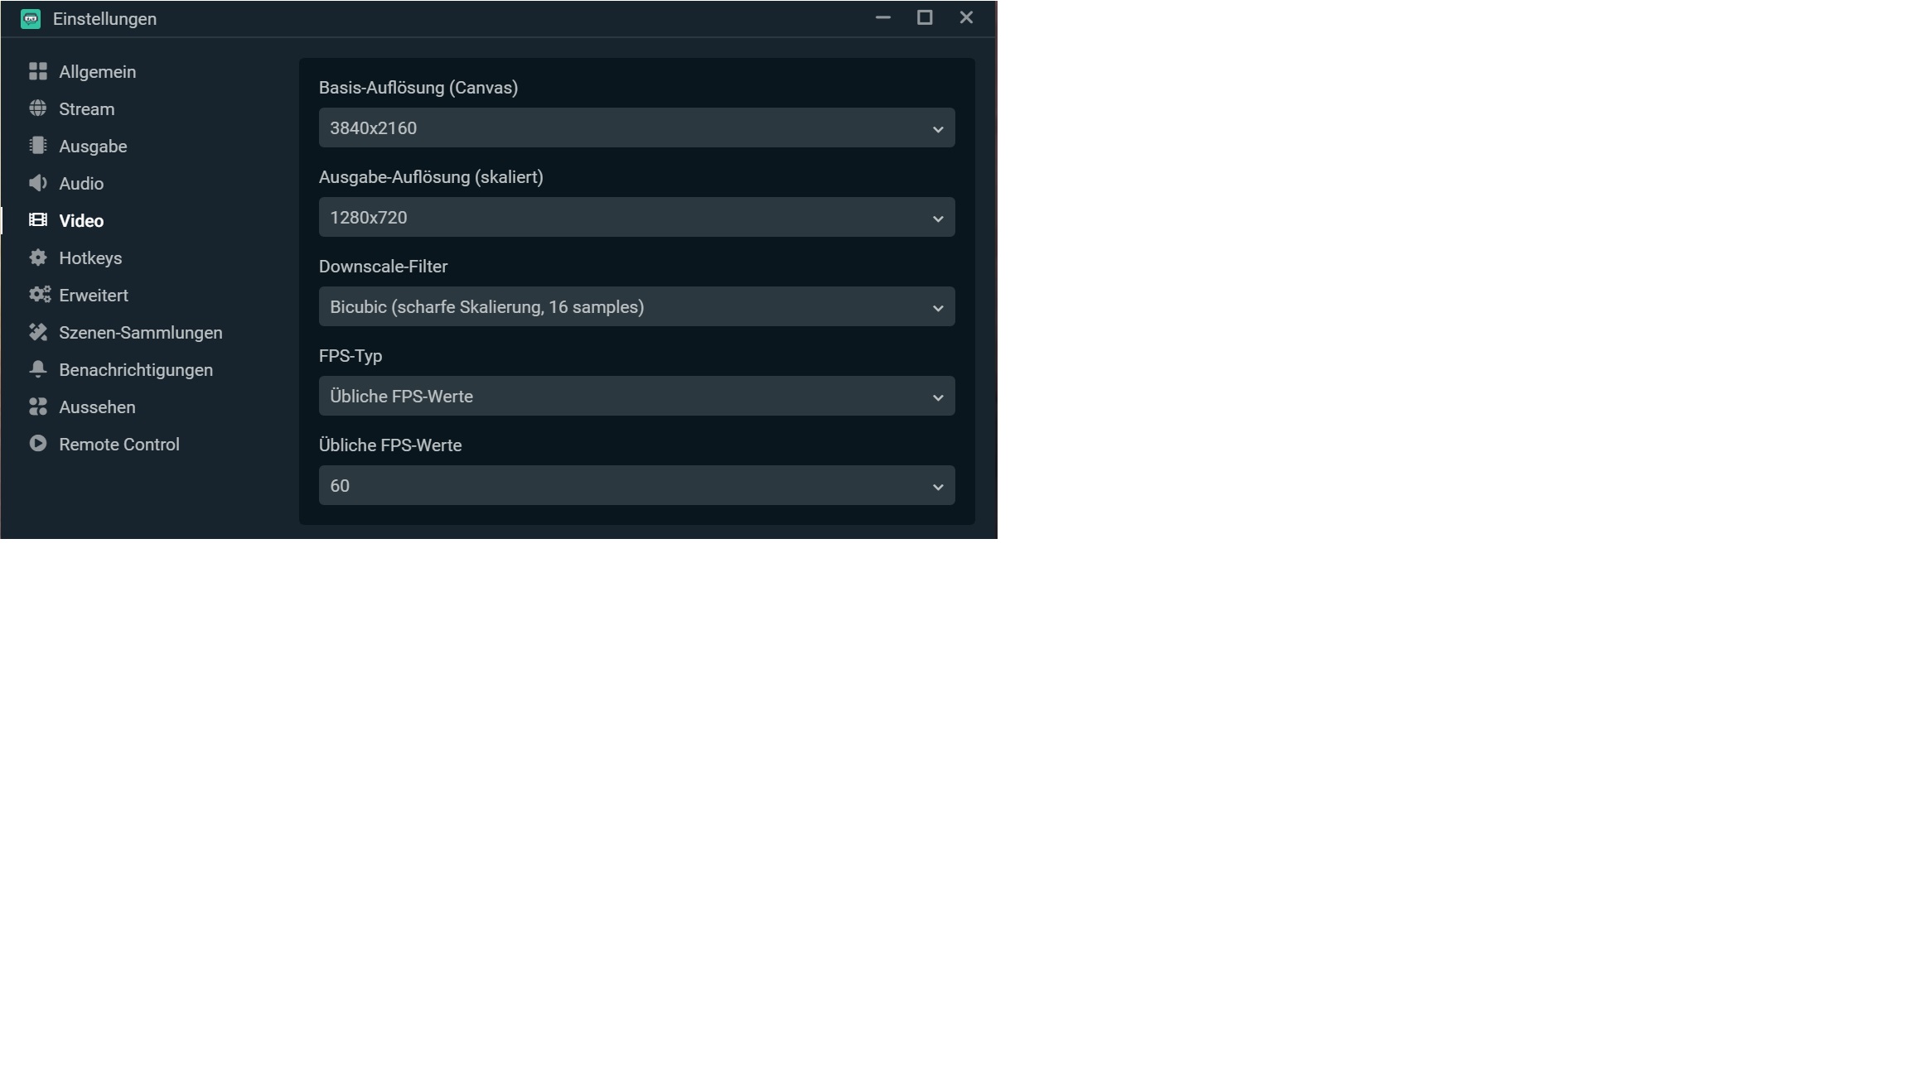
Task: Click the Szenen-Sammlungen sidebar icon
Action: coord(38,333)
